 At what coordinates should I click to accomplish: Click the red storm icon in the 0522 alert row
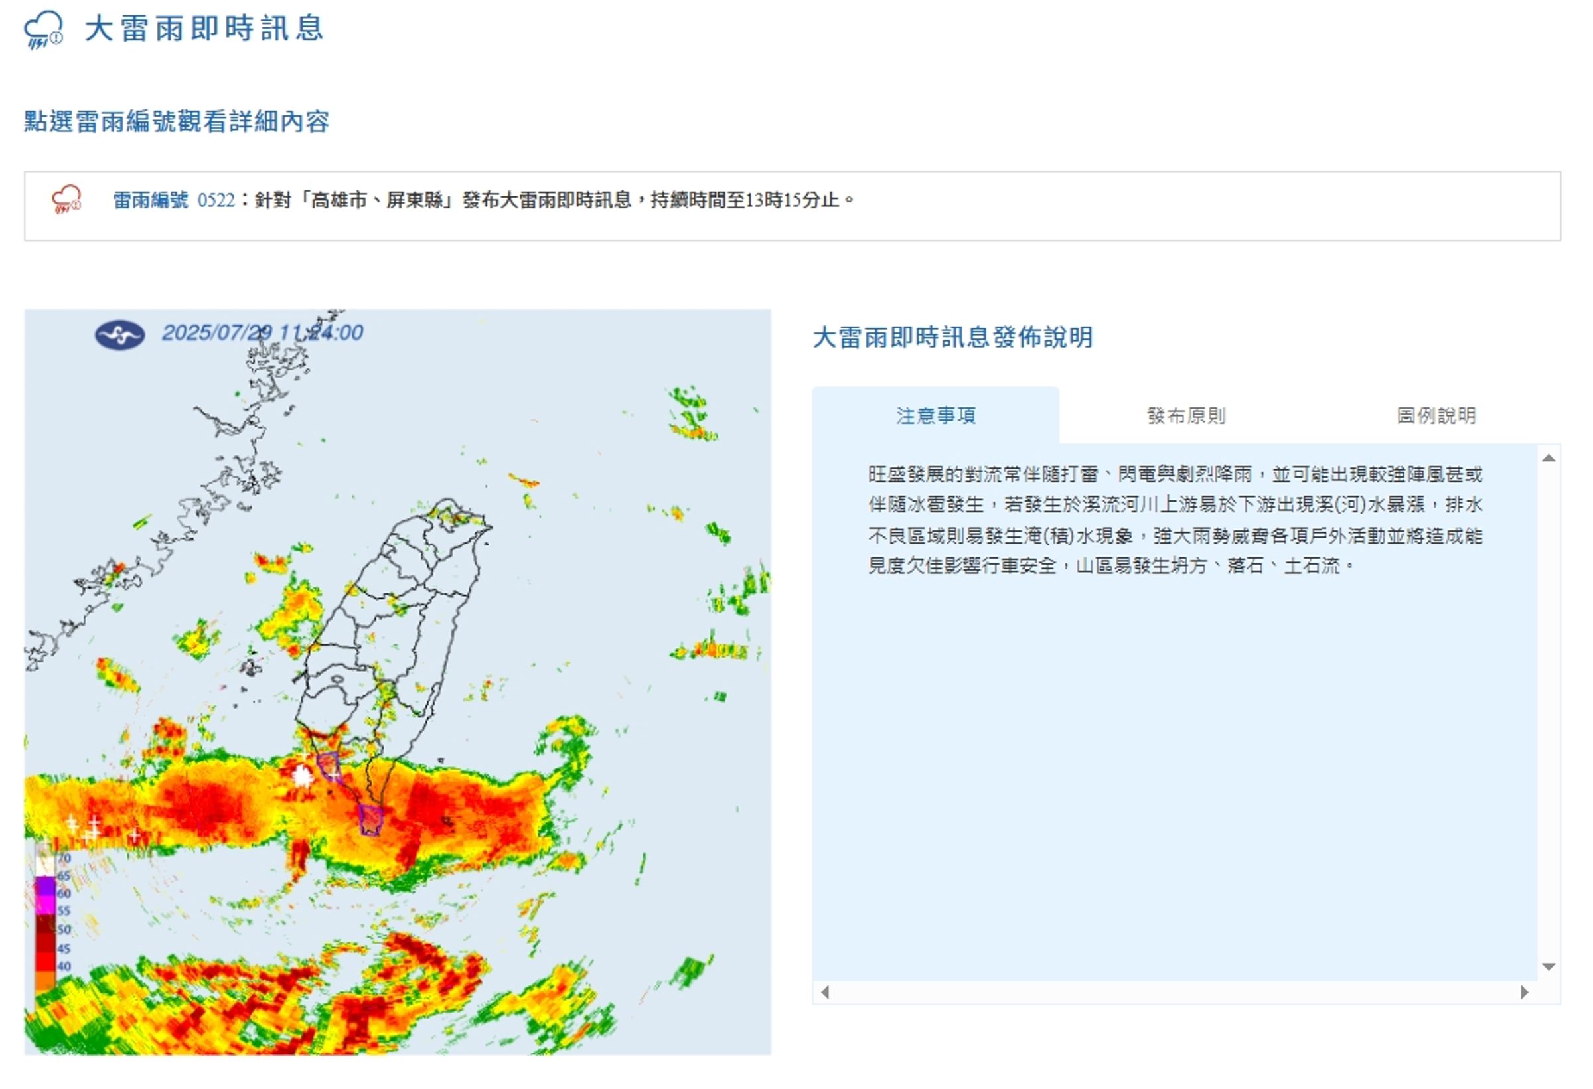(66, 200)
